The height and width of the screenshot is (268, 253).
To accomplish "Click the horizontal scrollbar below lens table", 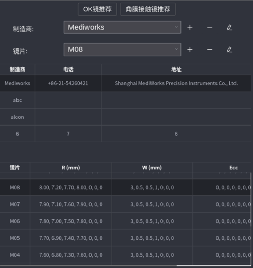I will coord(214,266).
